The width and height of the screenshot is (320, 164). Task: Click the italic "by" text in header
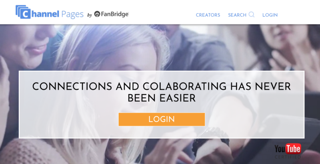pos(90,15)
